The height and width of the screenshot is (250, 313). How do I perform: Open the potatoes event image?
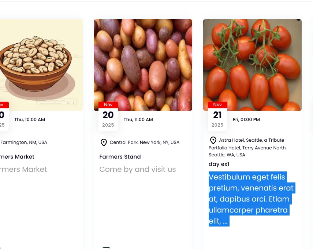click(x=143, y=65)
